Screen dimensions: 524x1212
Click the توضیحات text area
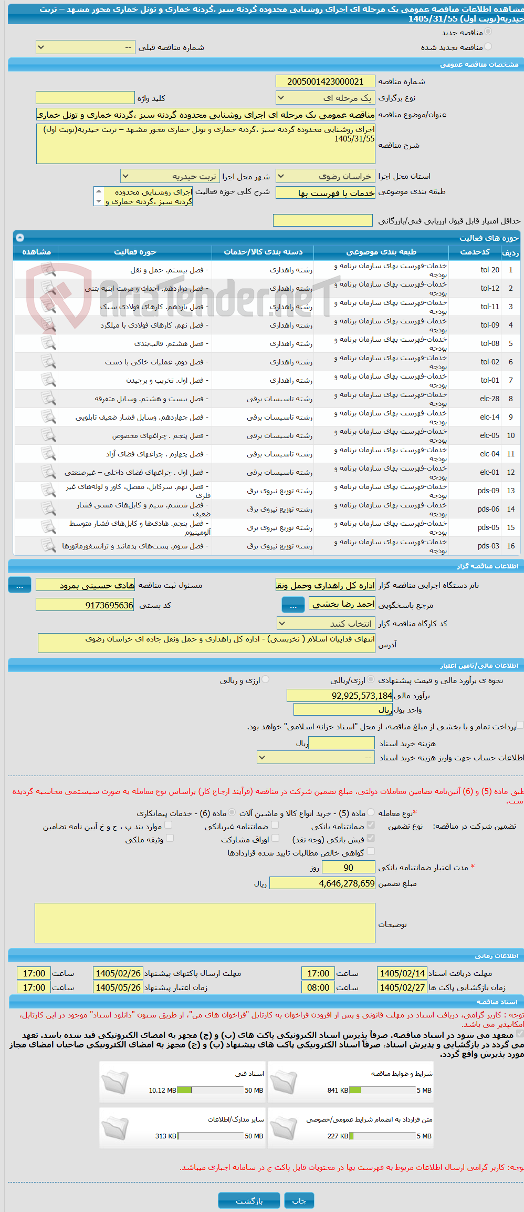[205, 923]
